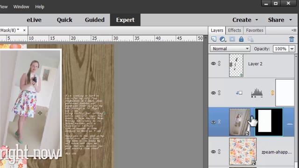This screenshot has height=168, width=299.
Task: Select the black and white layer mask
Action: point(269,122)
